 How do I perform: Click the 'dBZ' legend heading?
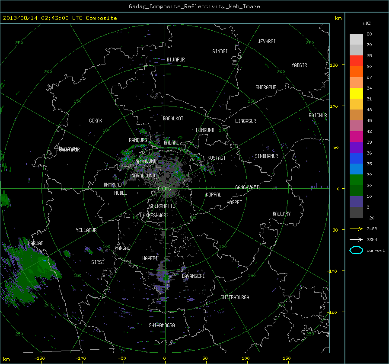pos(367,23)
